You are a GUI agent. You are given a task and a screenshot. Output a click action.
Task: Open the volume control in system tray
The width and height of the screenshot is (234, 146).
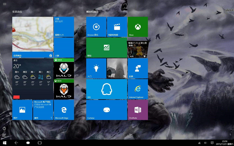(206, 143)
